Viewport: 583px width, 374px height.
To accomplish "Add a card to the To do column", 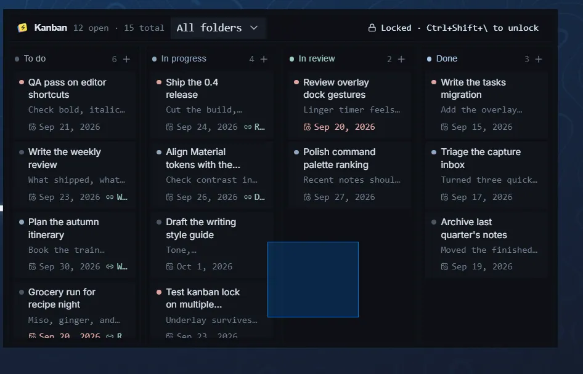I will tap(126, 59).
